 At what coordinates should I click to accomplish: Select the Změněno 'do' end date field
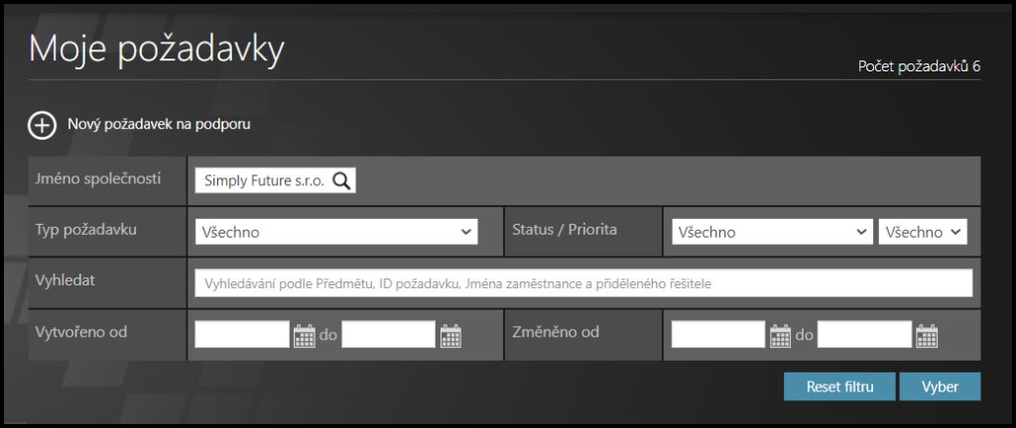coord(864,335)
